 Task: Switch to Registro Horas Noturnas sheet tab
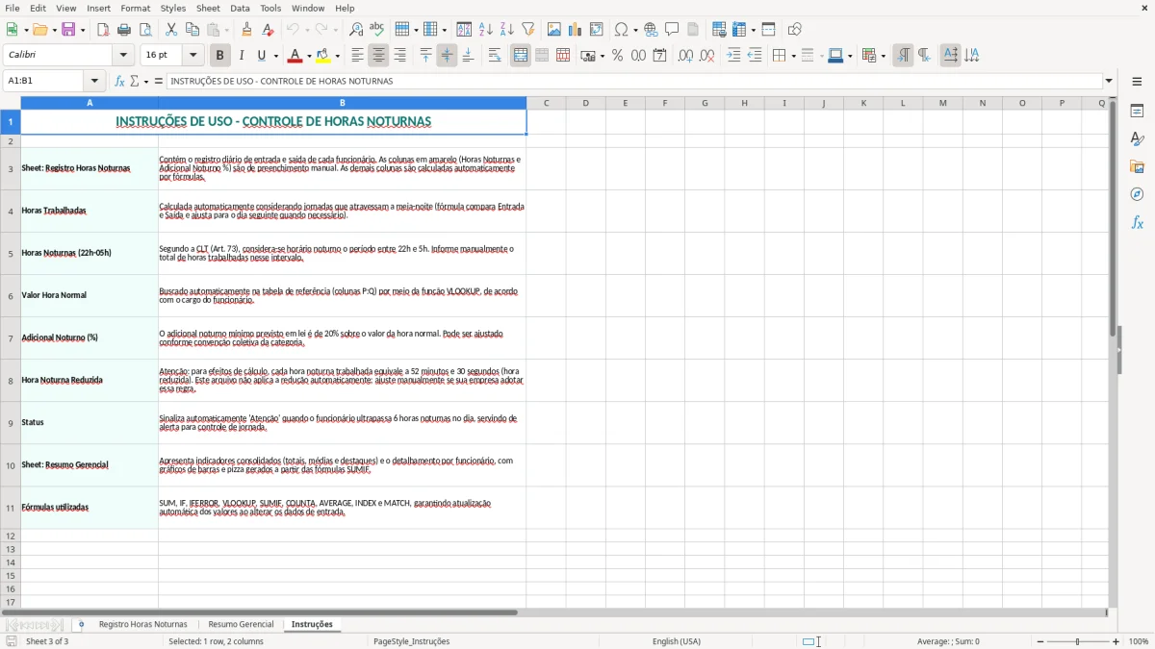pyautogui.click(x=143, y=625)
